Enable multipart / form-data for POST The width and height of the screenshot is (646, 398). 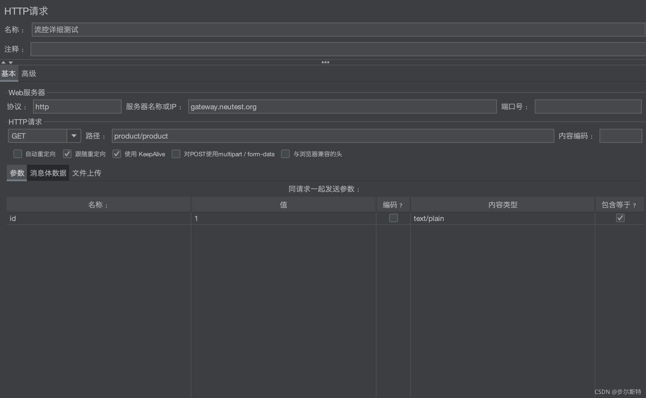point(176,154)
